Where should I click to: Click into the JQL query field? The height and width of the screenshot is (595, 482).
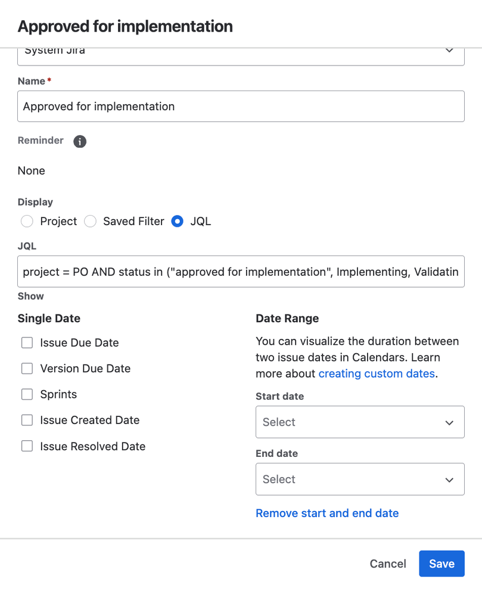click(241, 272)
